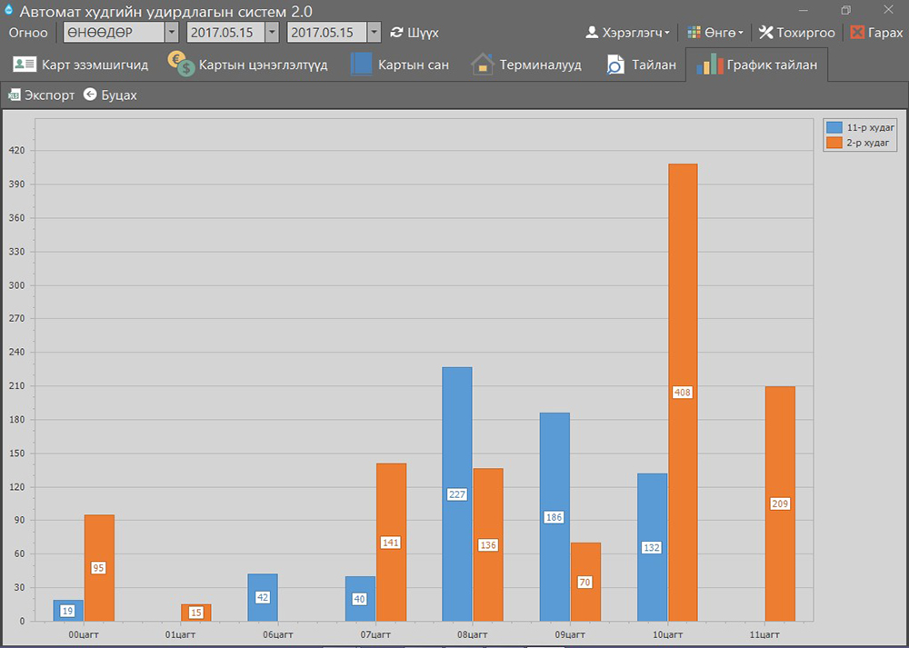
Task: Click the value label 40
Action: tap(359, 599)
